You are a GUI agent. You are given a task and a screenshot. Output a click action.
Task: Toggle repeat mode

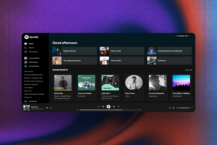[x=118, y=106]
